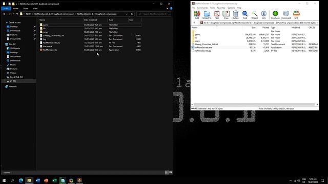
Task: Open Word from the taskbar
Action: 37,180
